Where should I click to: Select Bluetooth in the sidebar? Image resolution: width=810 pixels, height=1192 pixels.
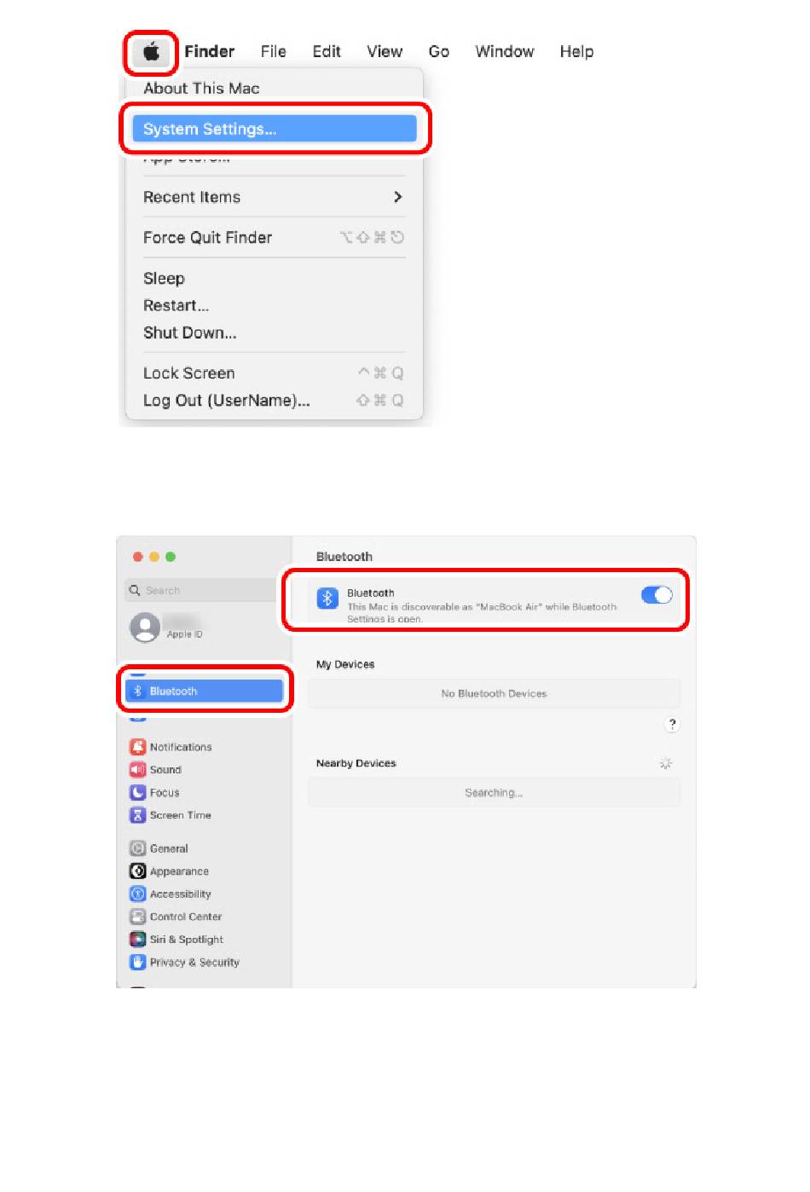click(x=204, y=691)
